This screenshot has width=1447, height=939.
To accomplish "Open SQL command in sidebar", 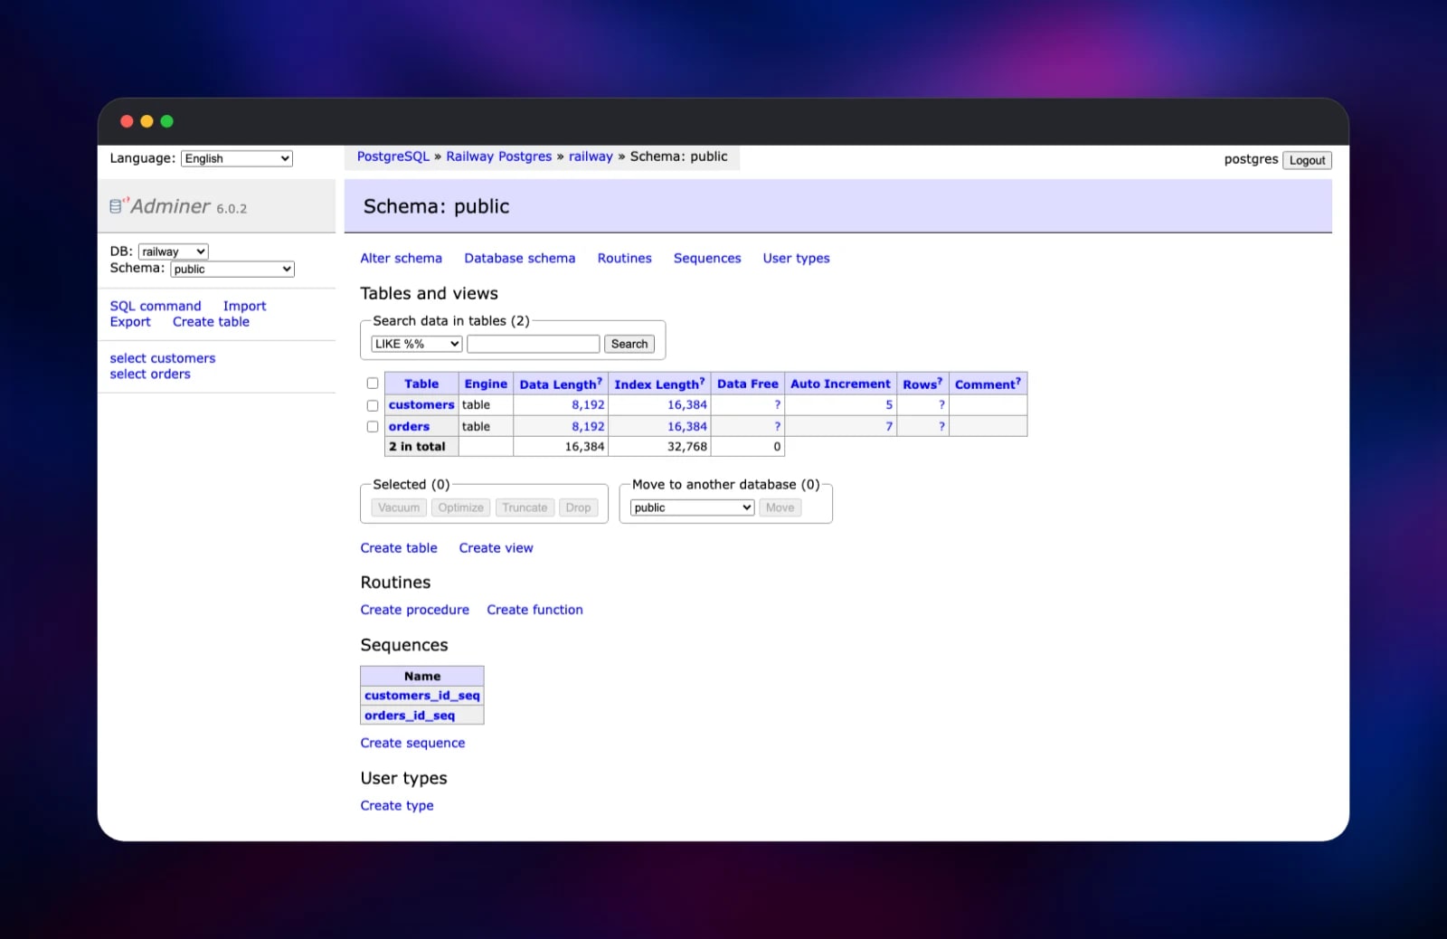I will tap(156, 306).
